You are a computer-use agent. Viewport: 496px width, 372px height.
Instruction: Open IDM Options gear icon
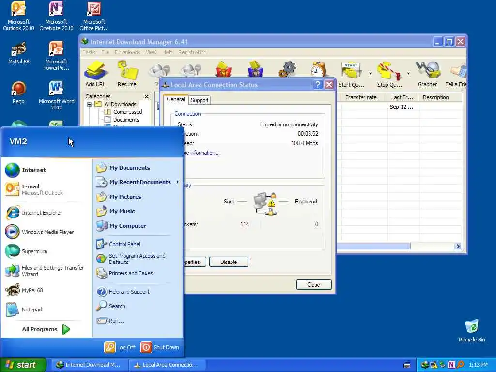(x=287, y=69)
